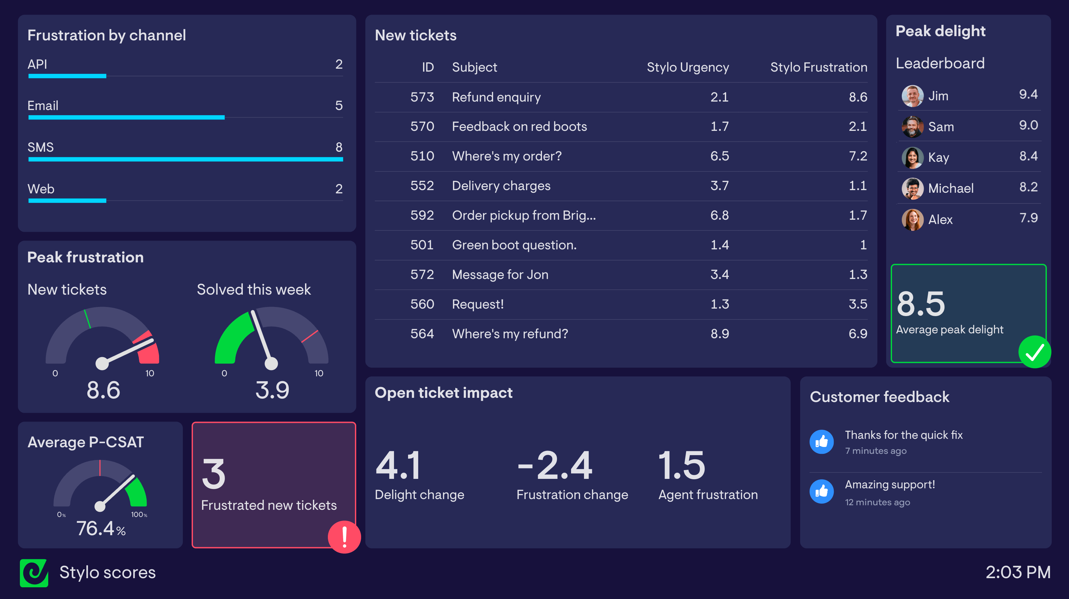Click the New tickets frustration gauge
The width and height of the screenshot is (1069, 599).
(x=102, y=340)
